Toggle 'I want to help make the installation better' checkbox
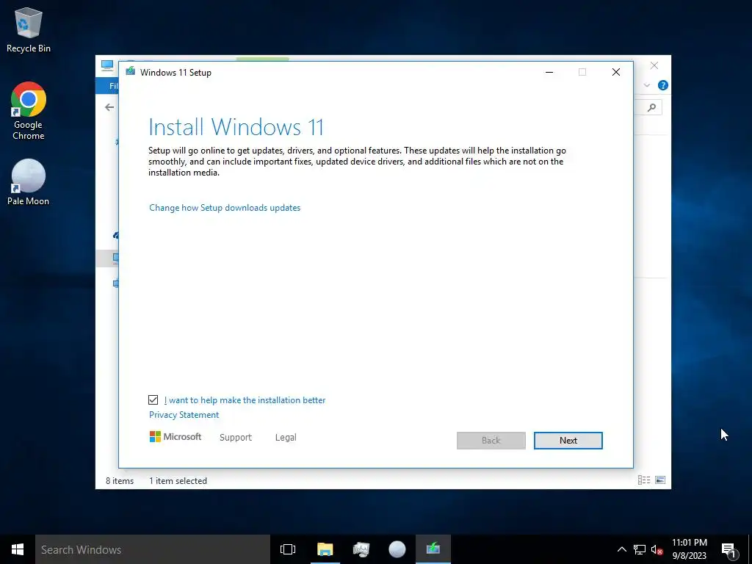 153,400
